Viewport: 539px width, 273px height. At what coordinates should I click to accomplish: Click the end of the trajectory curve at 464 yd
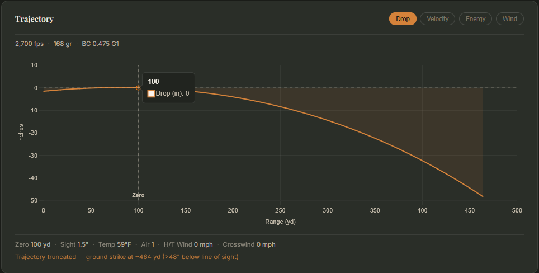coord(483,196)
